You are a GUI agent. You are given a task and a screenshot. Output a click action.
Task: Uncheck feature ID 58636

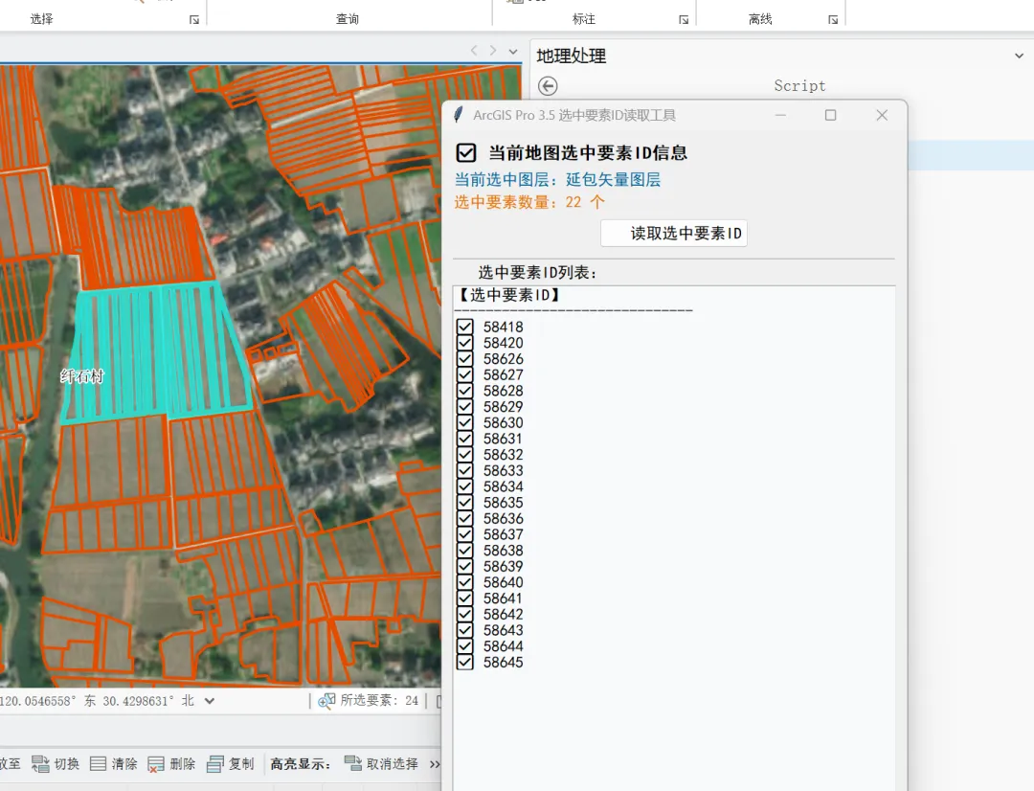click(x=465, y=518)
